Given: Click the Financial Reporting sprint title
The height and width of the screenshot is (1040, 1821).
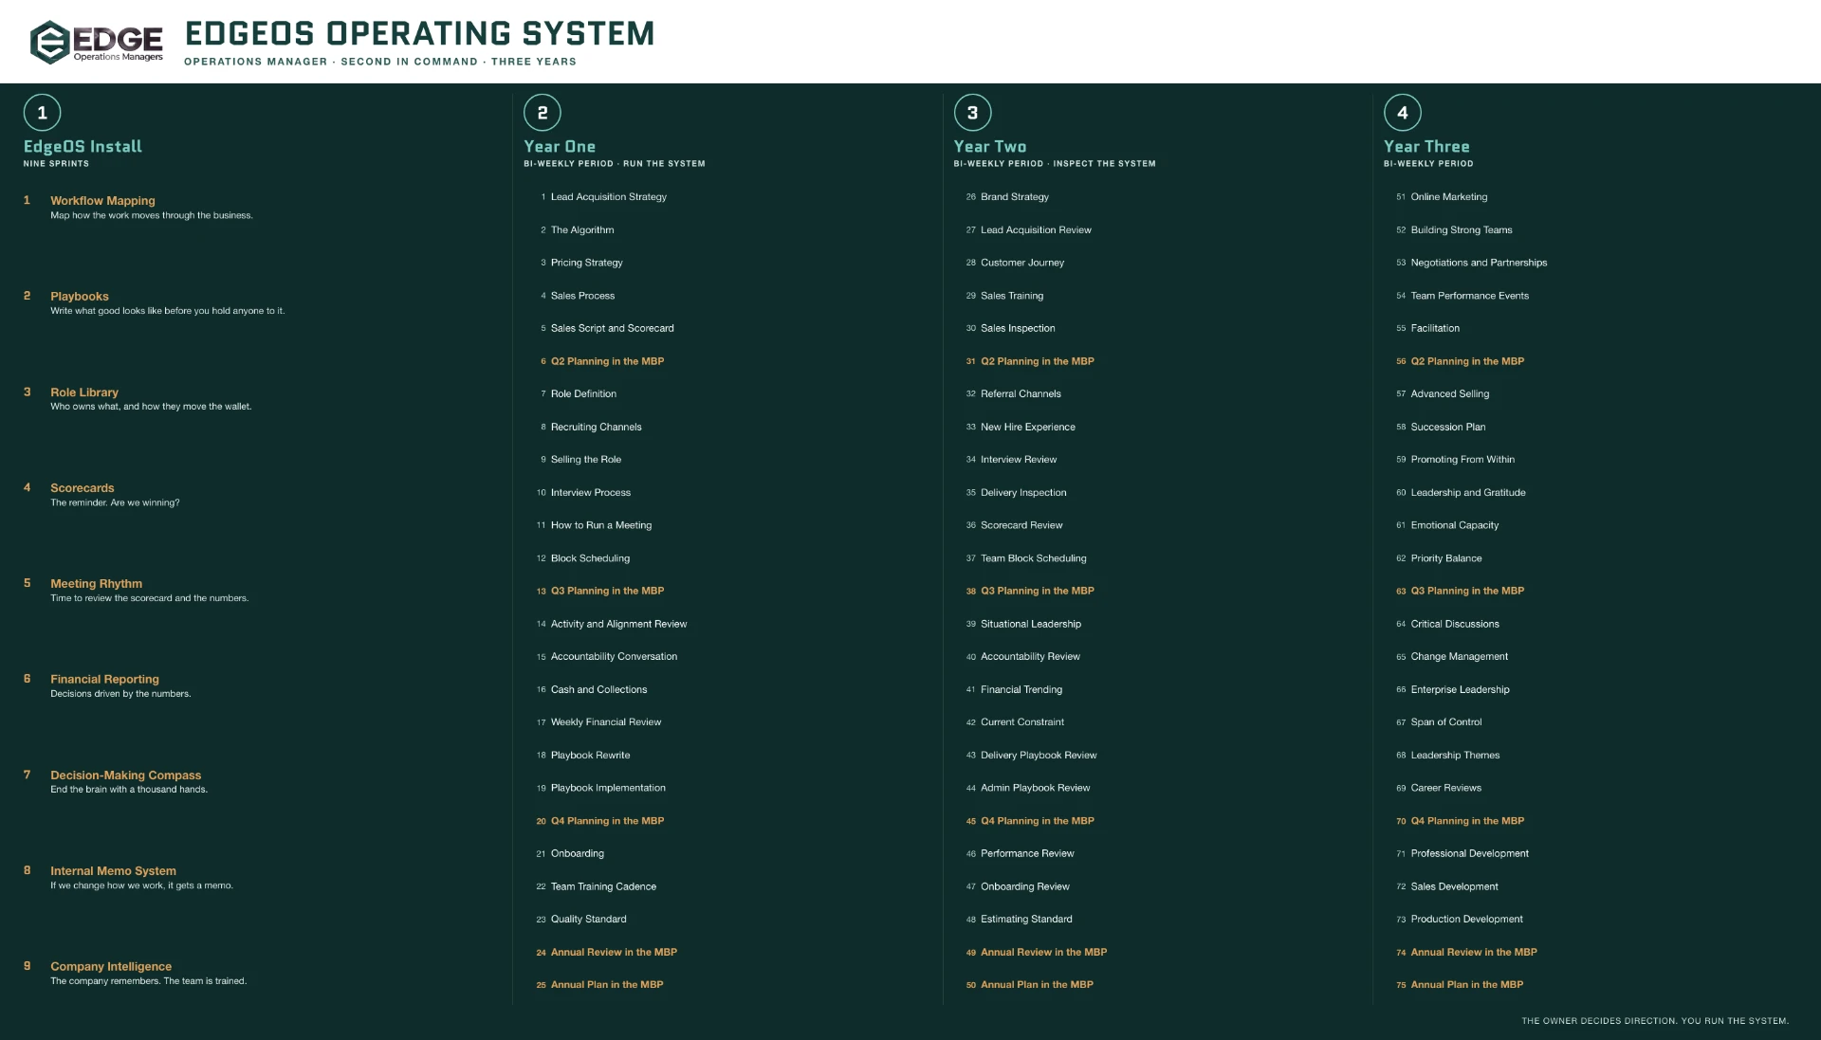Looking at the screenshot, I should coord(104,680).
